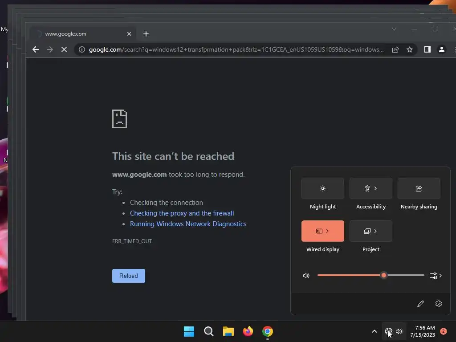Image resolution: width=456 pixels, height=342 pixels.
Task: Click the address bar URL field
Action: coord(236,50)
